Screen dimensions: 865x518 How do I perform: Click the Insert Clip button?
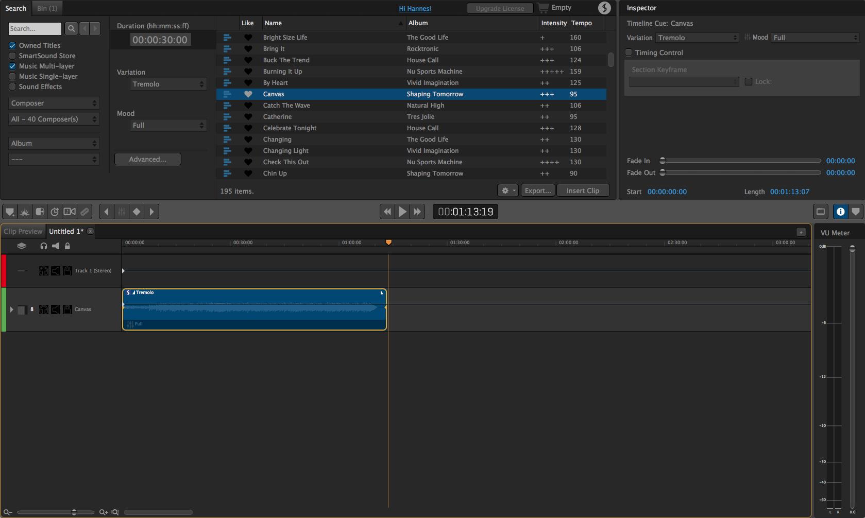(x=583, y=191)
